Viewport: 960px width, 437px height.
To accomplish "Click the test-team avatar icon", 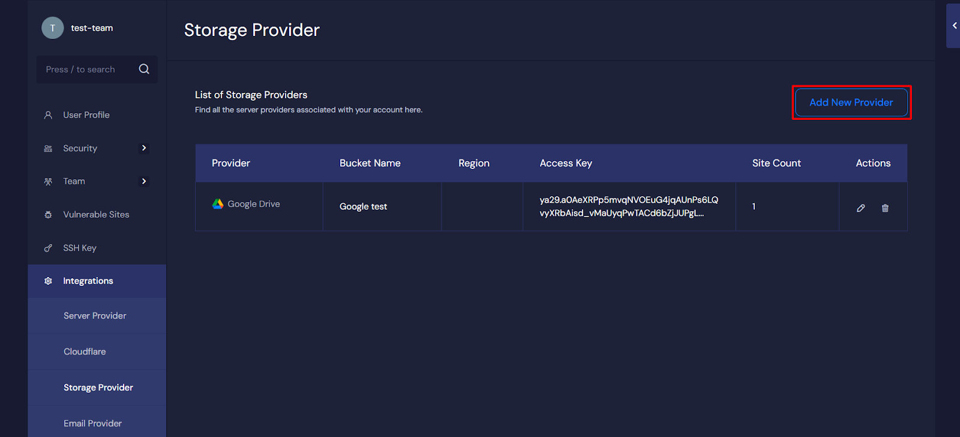I will (53, 28).
